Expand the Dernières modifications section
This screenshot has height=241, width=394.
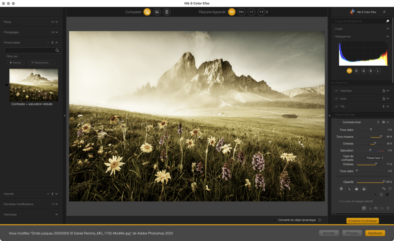(57, 204)
